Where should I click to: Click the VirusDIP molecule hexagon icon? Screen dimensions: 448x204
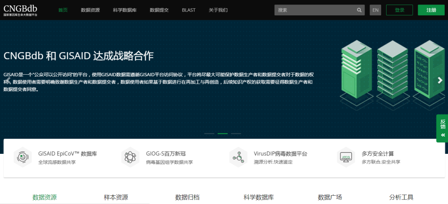[238, 157]
